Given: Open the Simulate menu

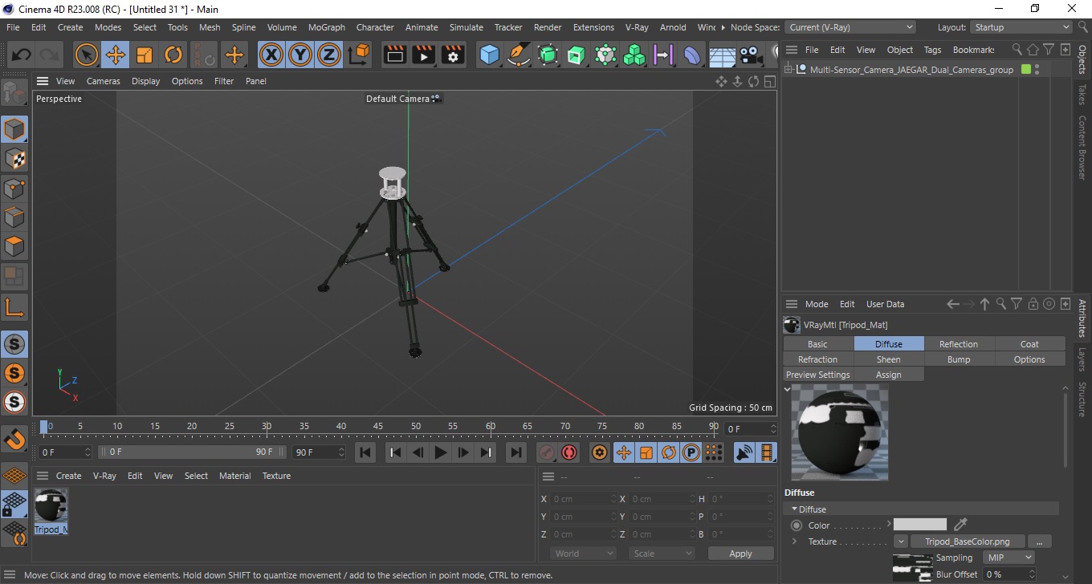Looking at the screenshot, I should point(467,27).
